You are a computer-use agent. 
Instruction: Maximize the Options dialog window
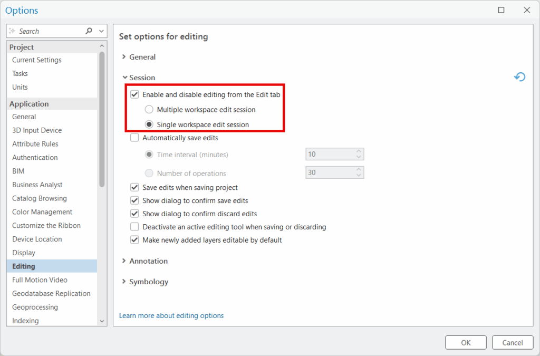501,10
